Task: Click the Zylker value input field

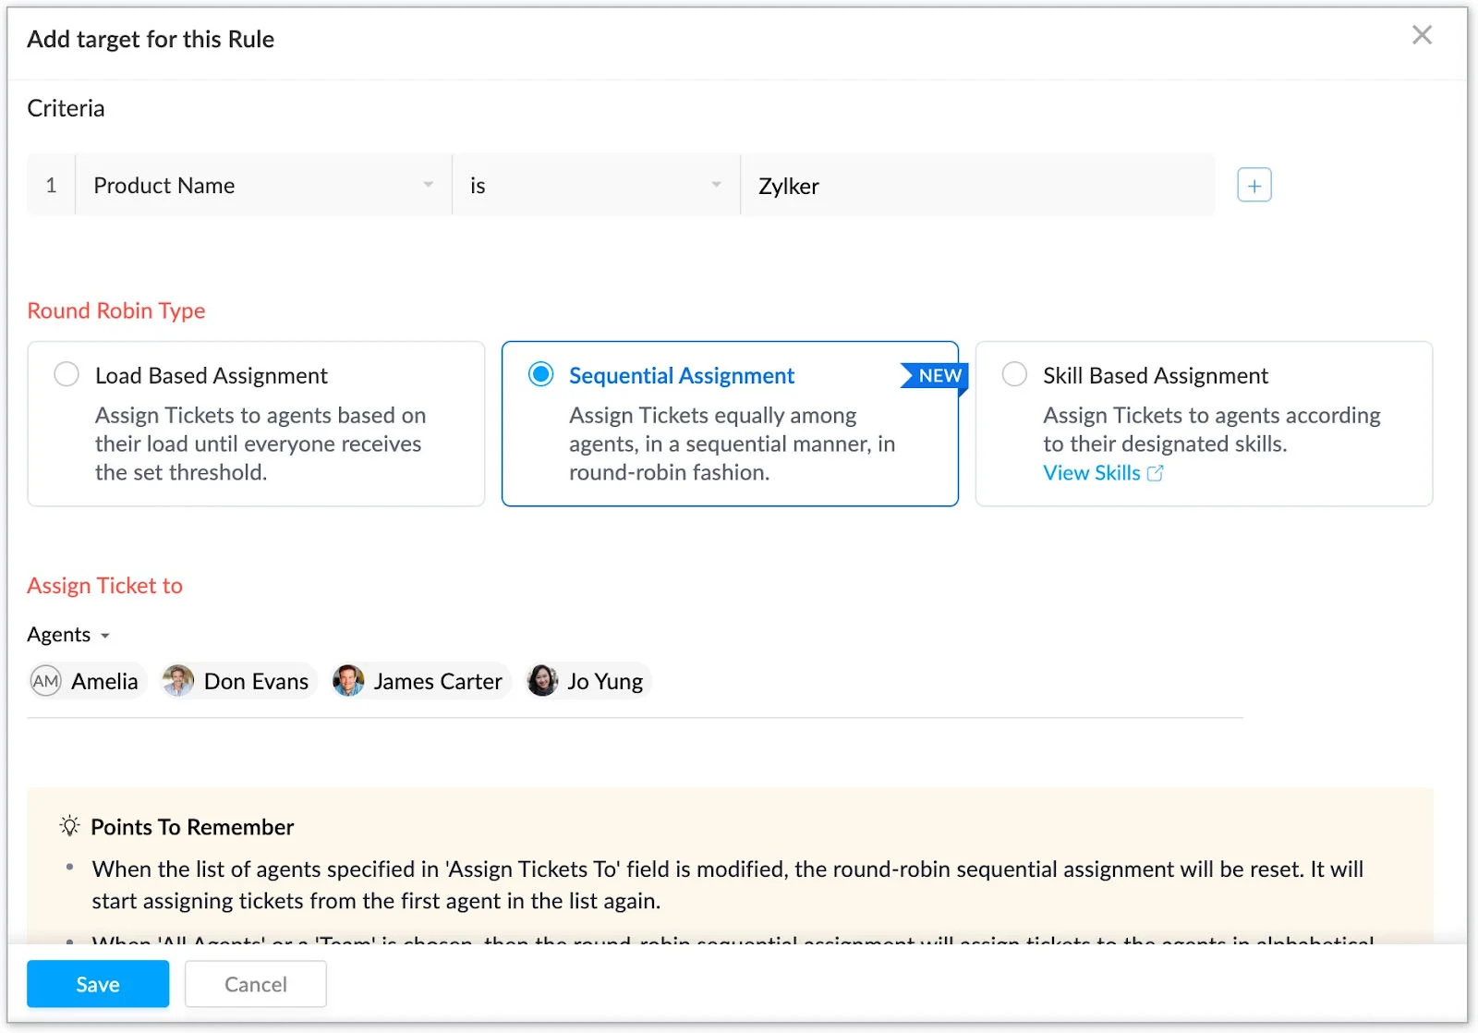Action: (x=977, y=185)
